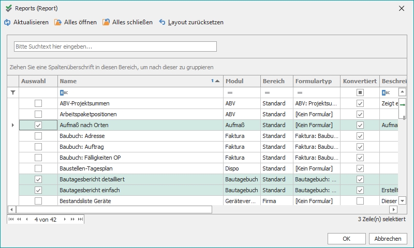The image size is (414, 248).
Task: Open Formulartyp column filter operator selector
Action: click(x=299, y=92)
